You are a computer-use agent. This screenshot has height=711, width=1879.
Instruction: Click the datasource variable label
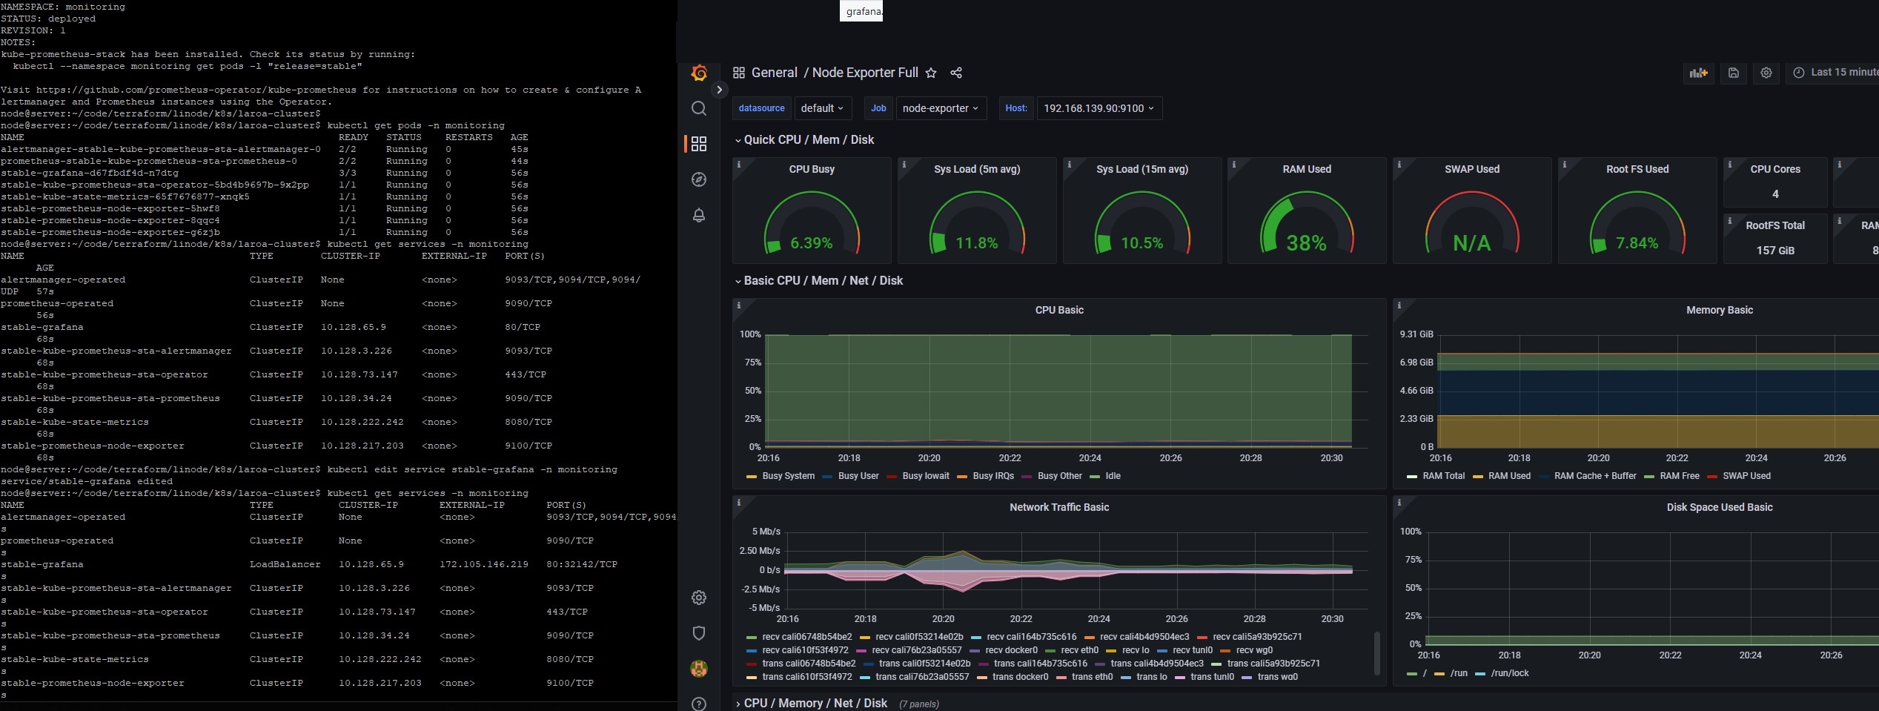coord(761,108)
